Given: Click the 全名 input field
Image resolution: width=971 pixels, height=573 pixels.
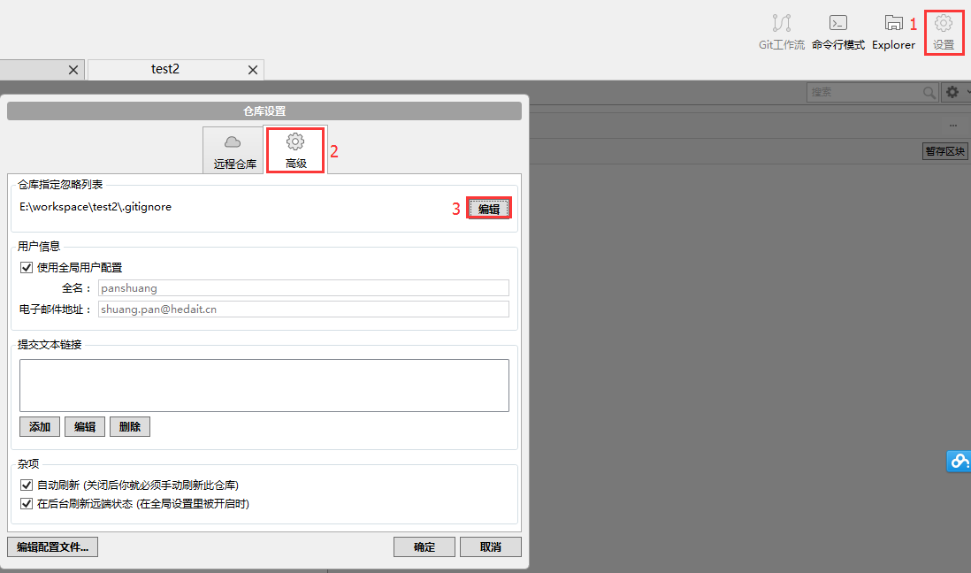Looking at the screenshot, I should [x=303, y=288].
